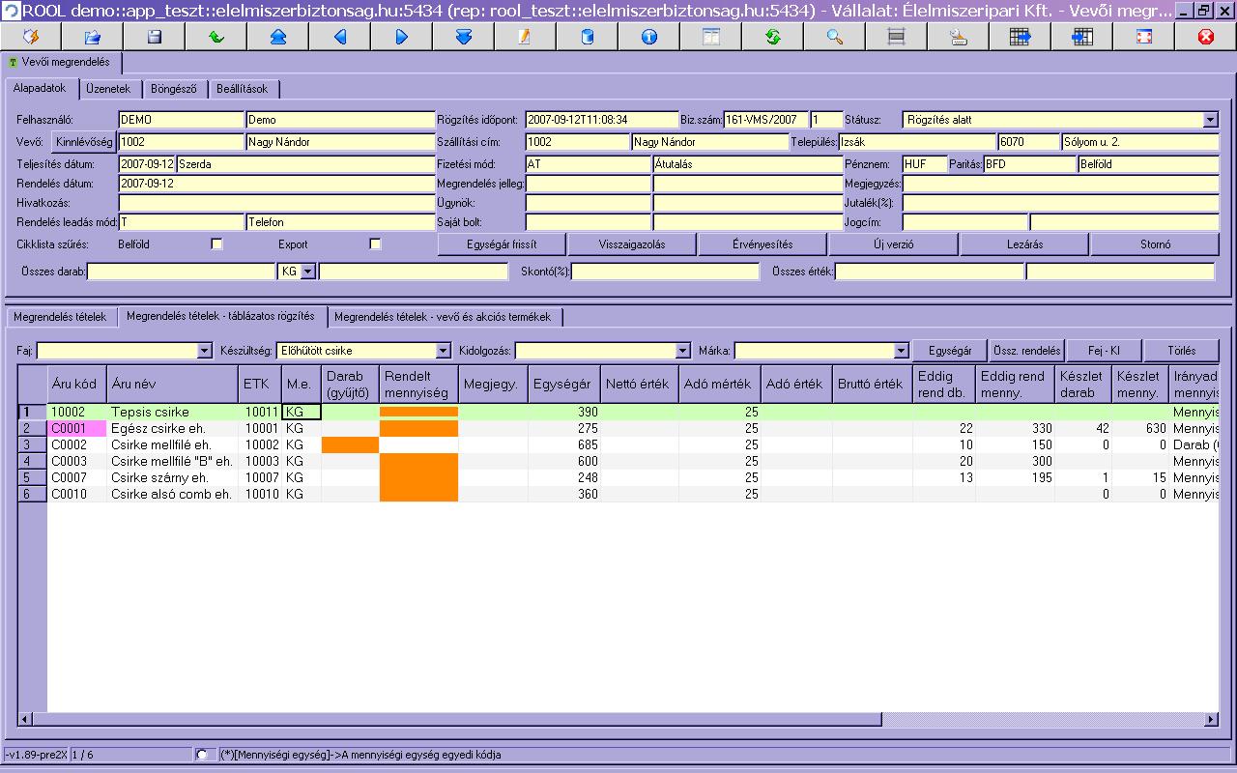Click the magnifier search toolbar icon
The height and width of the screenshot is (773, 1237).
(834, 37)
